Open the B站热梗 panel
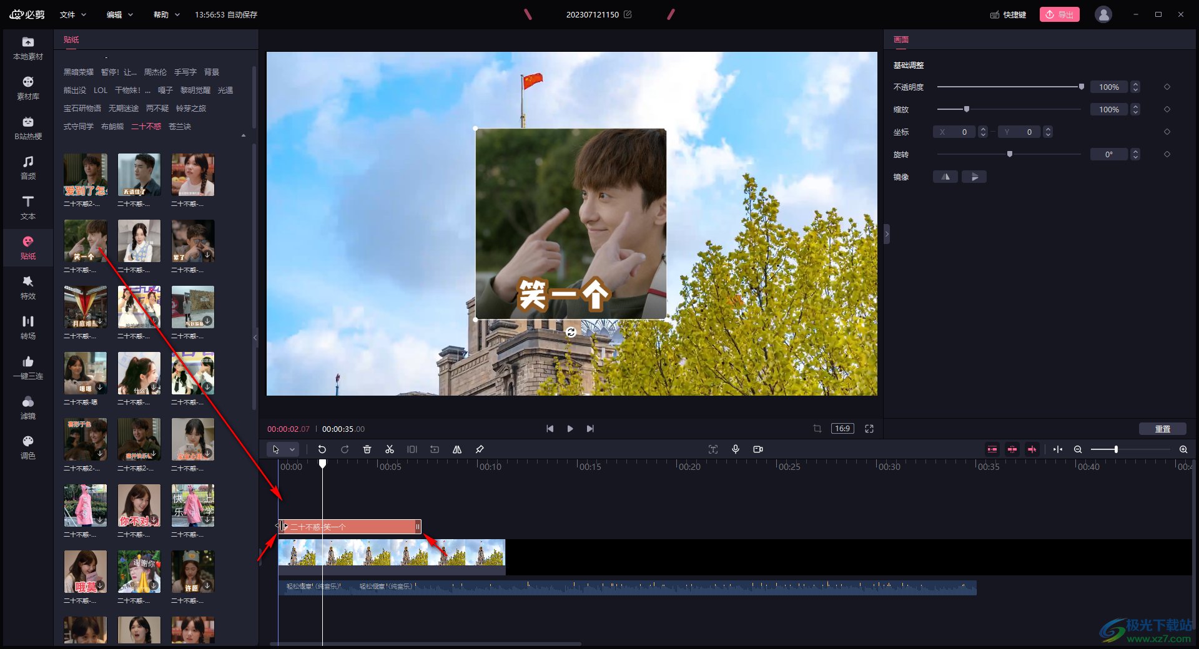Image resolution: width=1199 pixels, height=649 pixels. 28,129
